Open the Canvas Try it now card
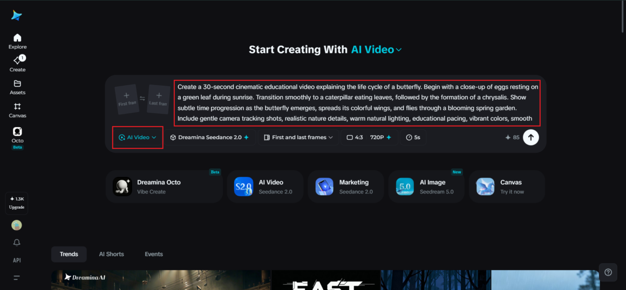 (x=507, y=187)
